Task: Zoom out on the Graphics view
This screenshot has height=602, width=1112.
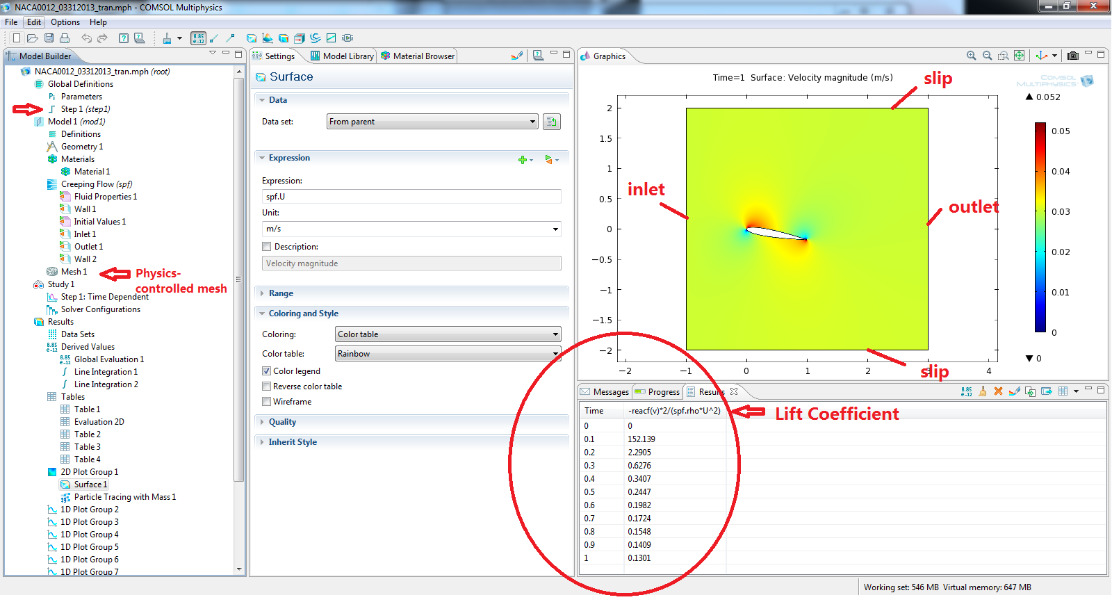Action: click(x=987, y=56)
